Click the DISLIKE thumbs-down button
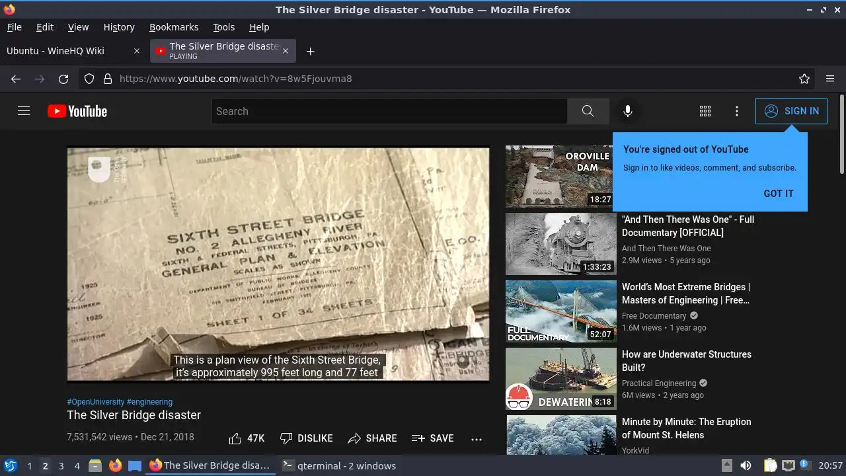 [306, 438]
